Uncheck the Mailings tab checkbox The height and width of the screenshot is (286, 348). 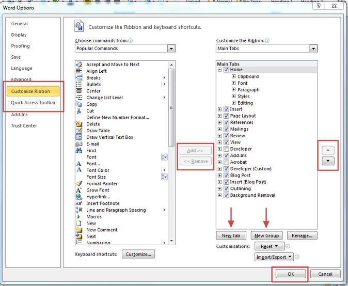pos(226,129)
